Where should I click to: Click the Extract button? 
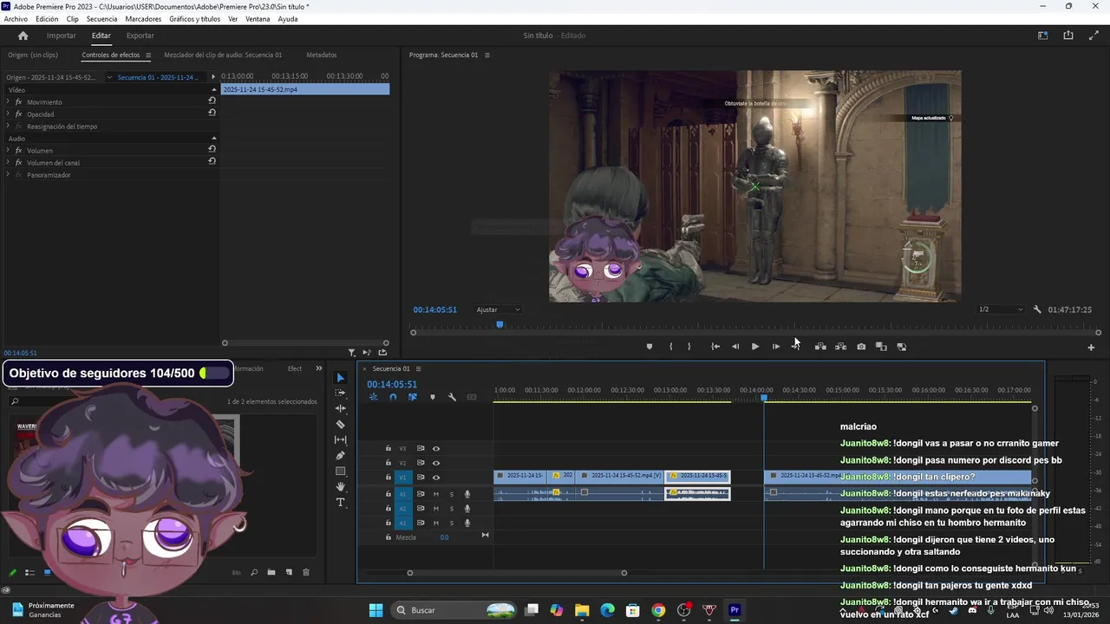point(840,347)
